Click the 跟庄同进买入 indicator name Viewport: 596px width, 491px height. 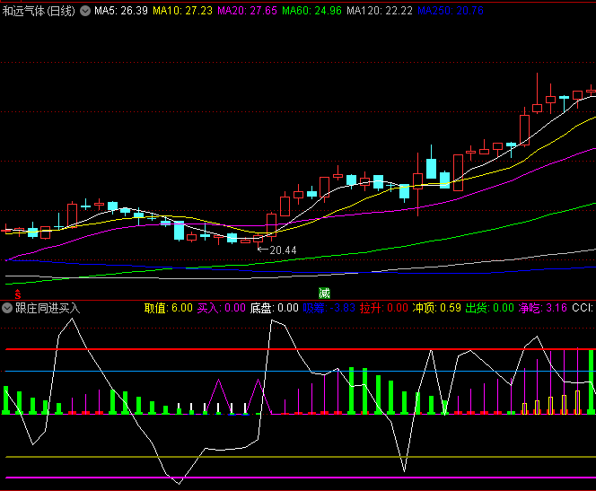pos(48,308)
